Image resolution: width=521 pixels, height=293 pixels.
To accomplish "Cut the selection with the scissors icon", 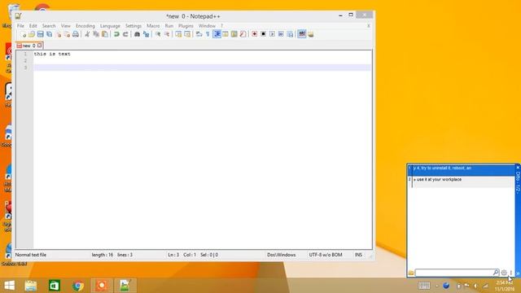I will pos(87,34).
